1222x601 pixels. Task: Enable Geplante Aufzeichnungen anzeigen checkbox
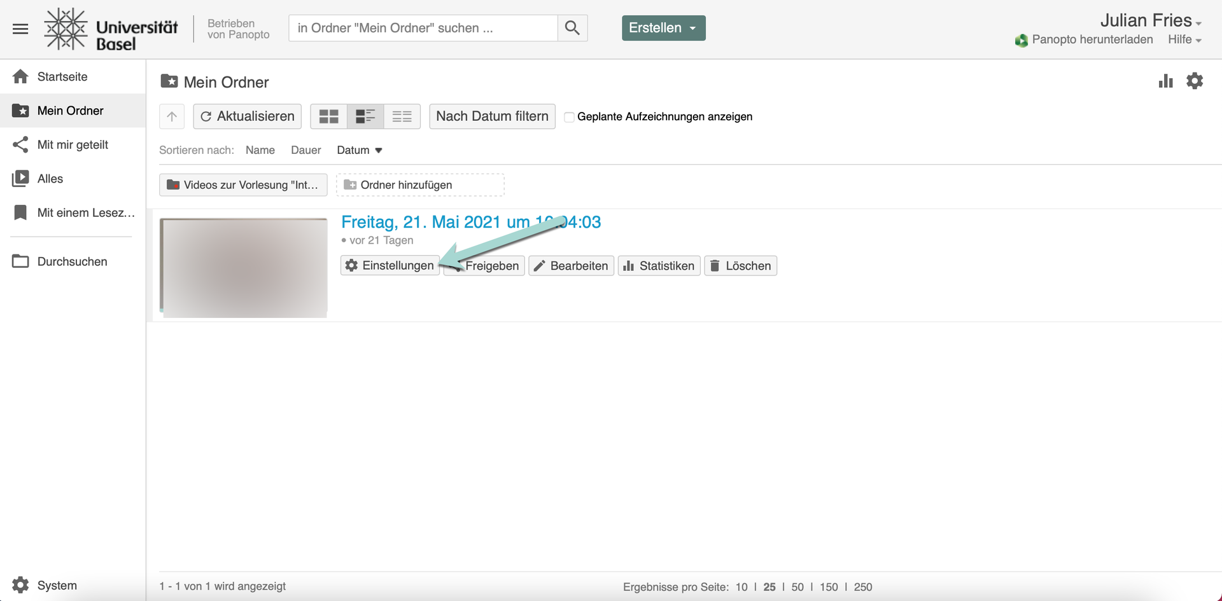coord(570,117)
